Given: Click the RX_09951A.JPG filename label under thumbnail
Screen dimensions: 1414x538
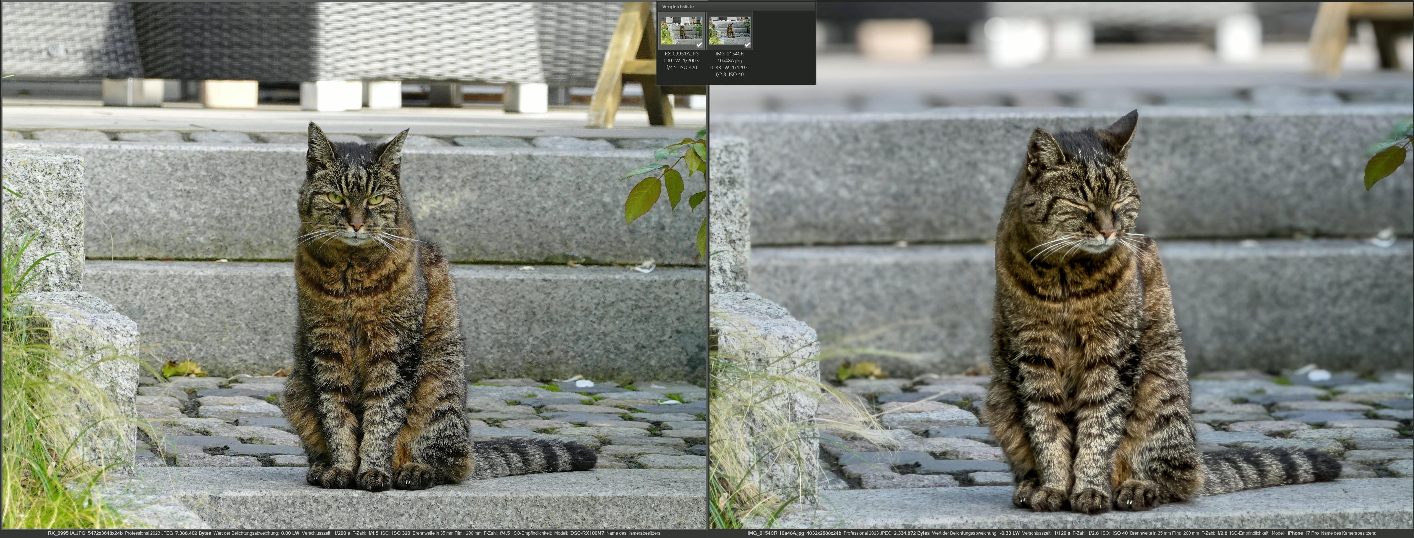Looking at the screenshot, I should (681, 54).
